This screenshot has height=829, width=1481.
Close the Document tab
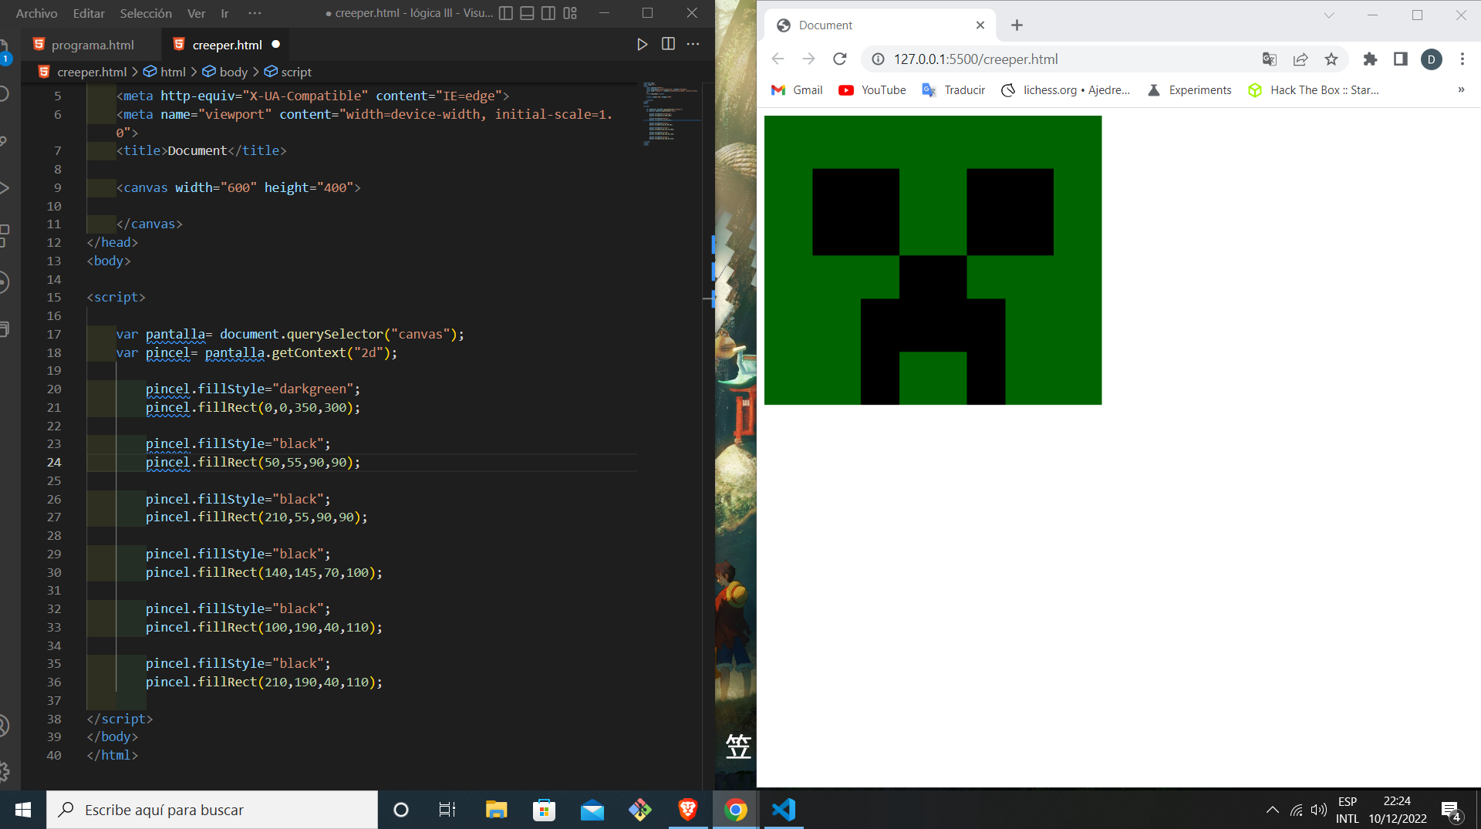tap(980, 25)
